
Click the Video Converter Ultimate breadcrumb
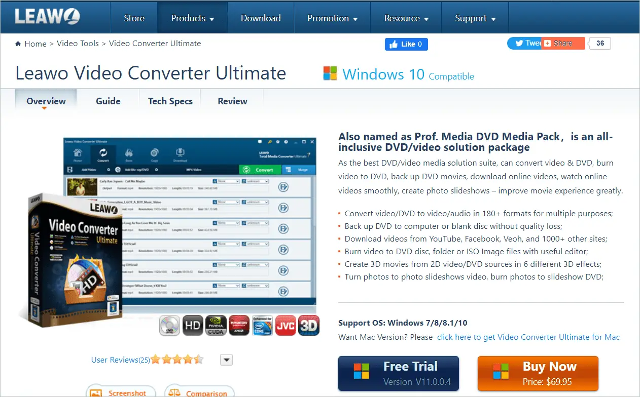click(x=155, y=44)
